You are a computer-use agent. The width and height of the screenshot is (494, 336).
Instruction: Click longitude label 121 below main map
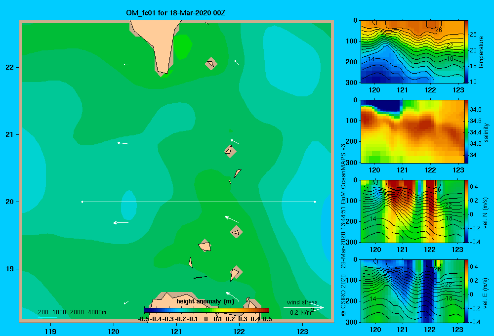[x=176, y=331]
